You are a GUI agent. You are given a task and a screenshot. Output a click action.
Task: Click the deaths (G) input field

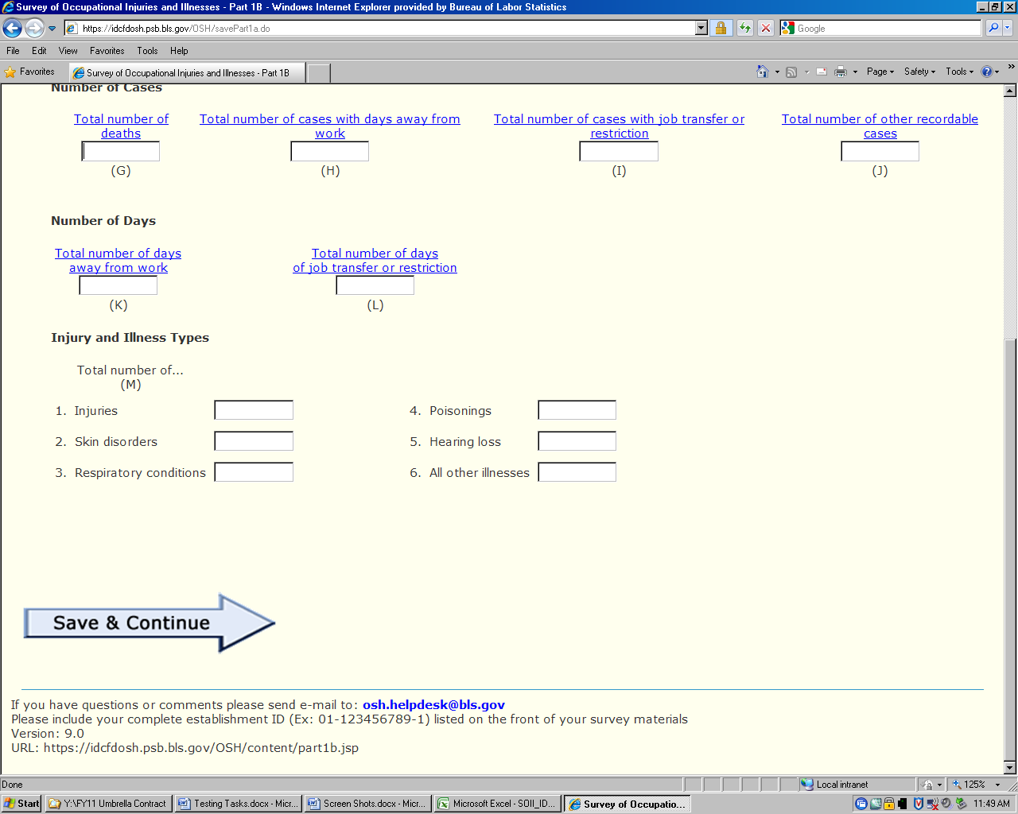click(121, 151)
